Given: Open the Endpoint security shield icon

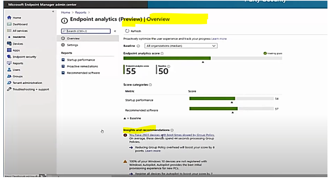Looking at the screenshot, I should coord(9,57).
